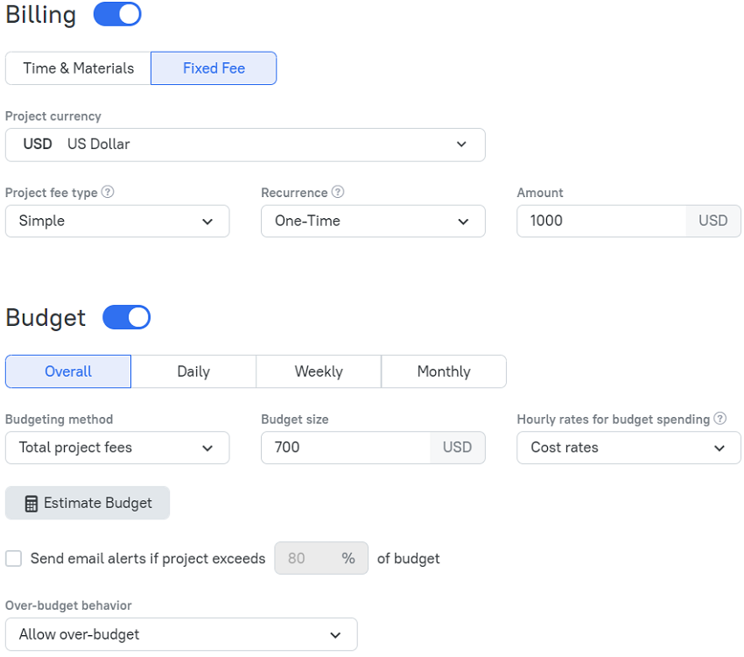This screenshot has height=657, width=744.
Task: Click the help icon beside Project fee type
Action: 108,192
